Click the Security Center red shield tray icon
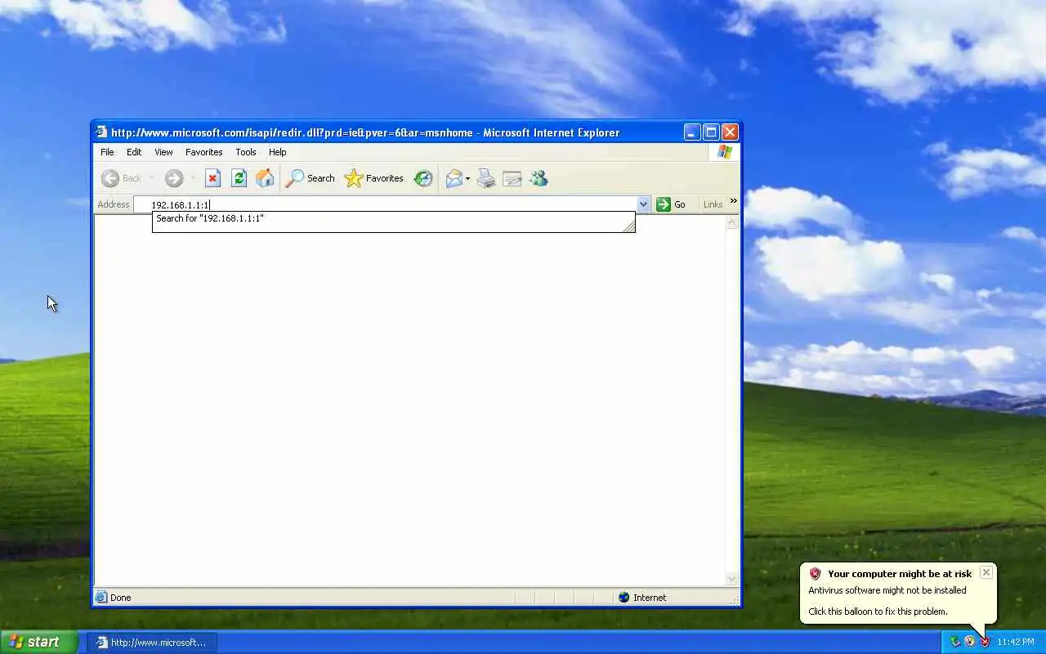1046x654 pixels. click(985, 642)
